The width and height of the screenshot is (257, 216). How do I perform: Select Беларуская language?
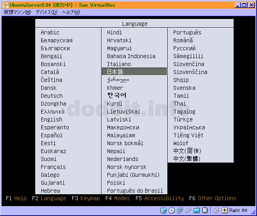(57, 40)
